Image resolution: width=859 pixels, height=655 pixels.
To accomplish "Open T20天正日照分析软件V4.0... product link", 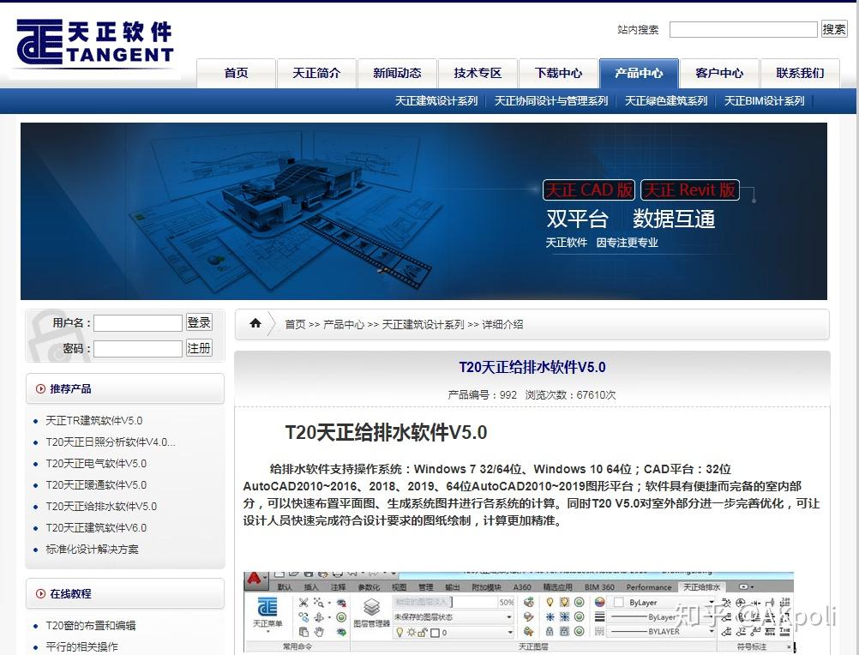I will click(110, 442).
